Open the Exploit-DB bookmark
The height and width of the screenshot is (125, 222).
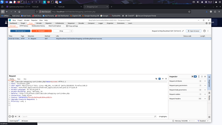tap(75, 16)
